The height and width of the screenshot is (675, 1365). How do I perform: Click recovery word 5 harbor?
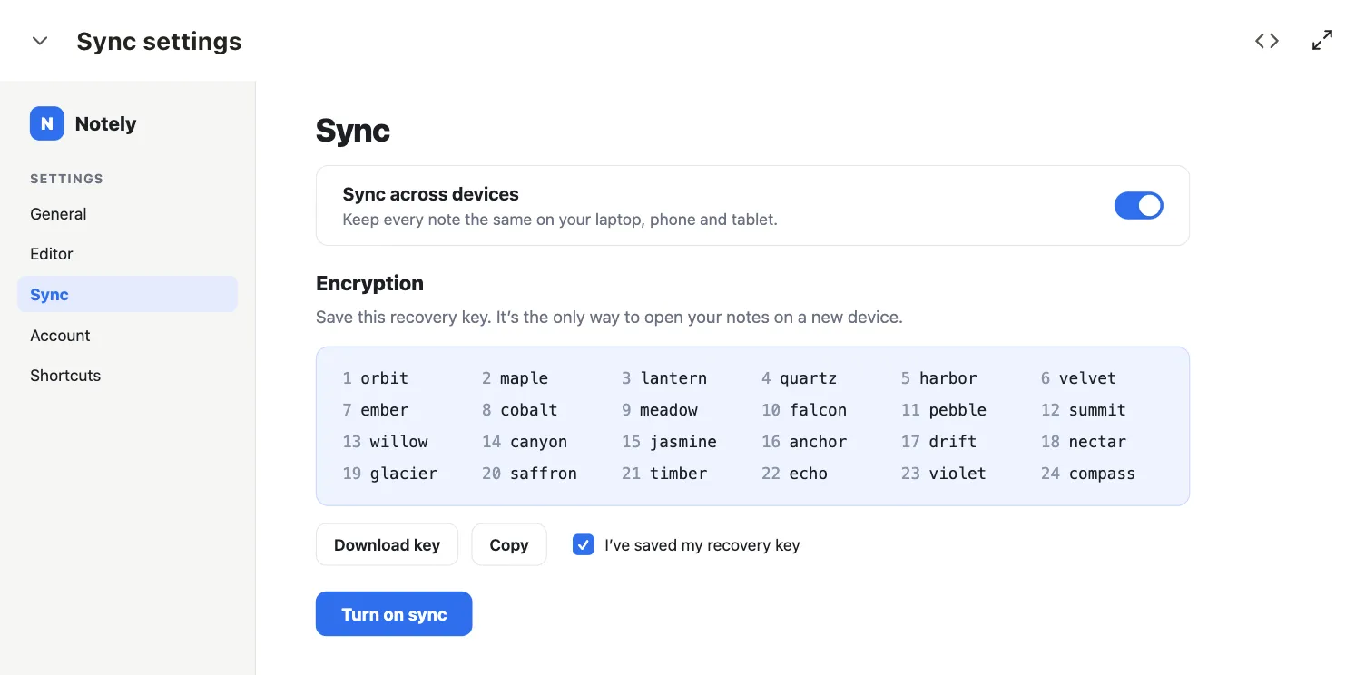coord(939,378)
